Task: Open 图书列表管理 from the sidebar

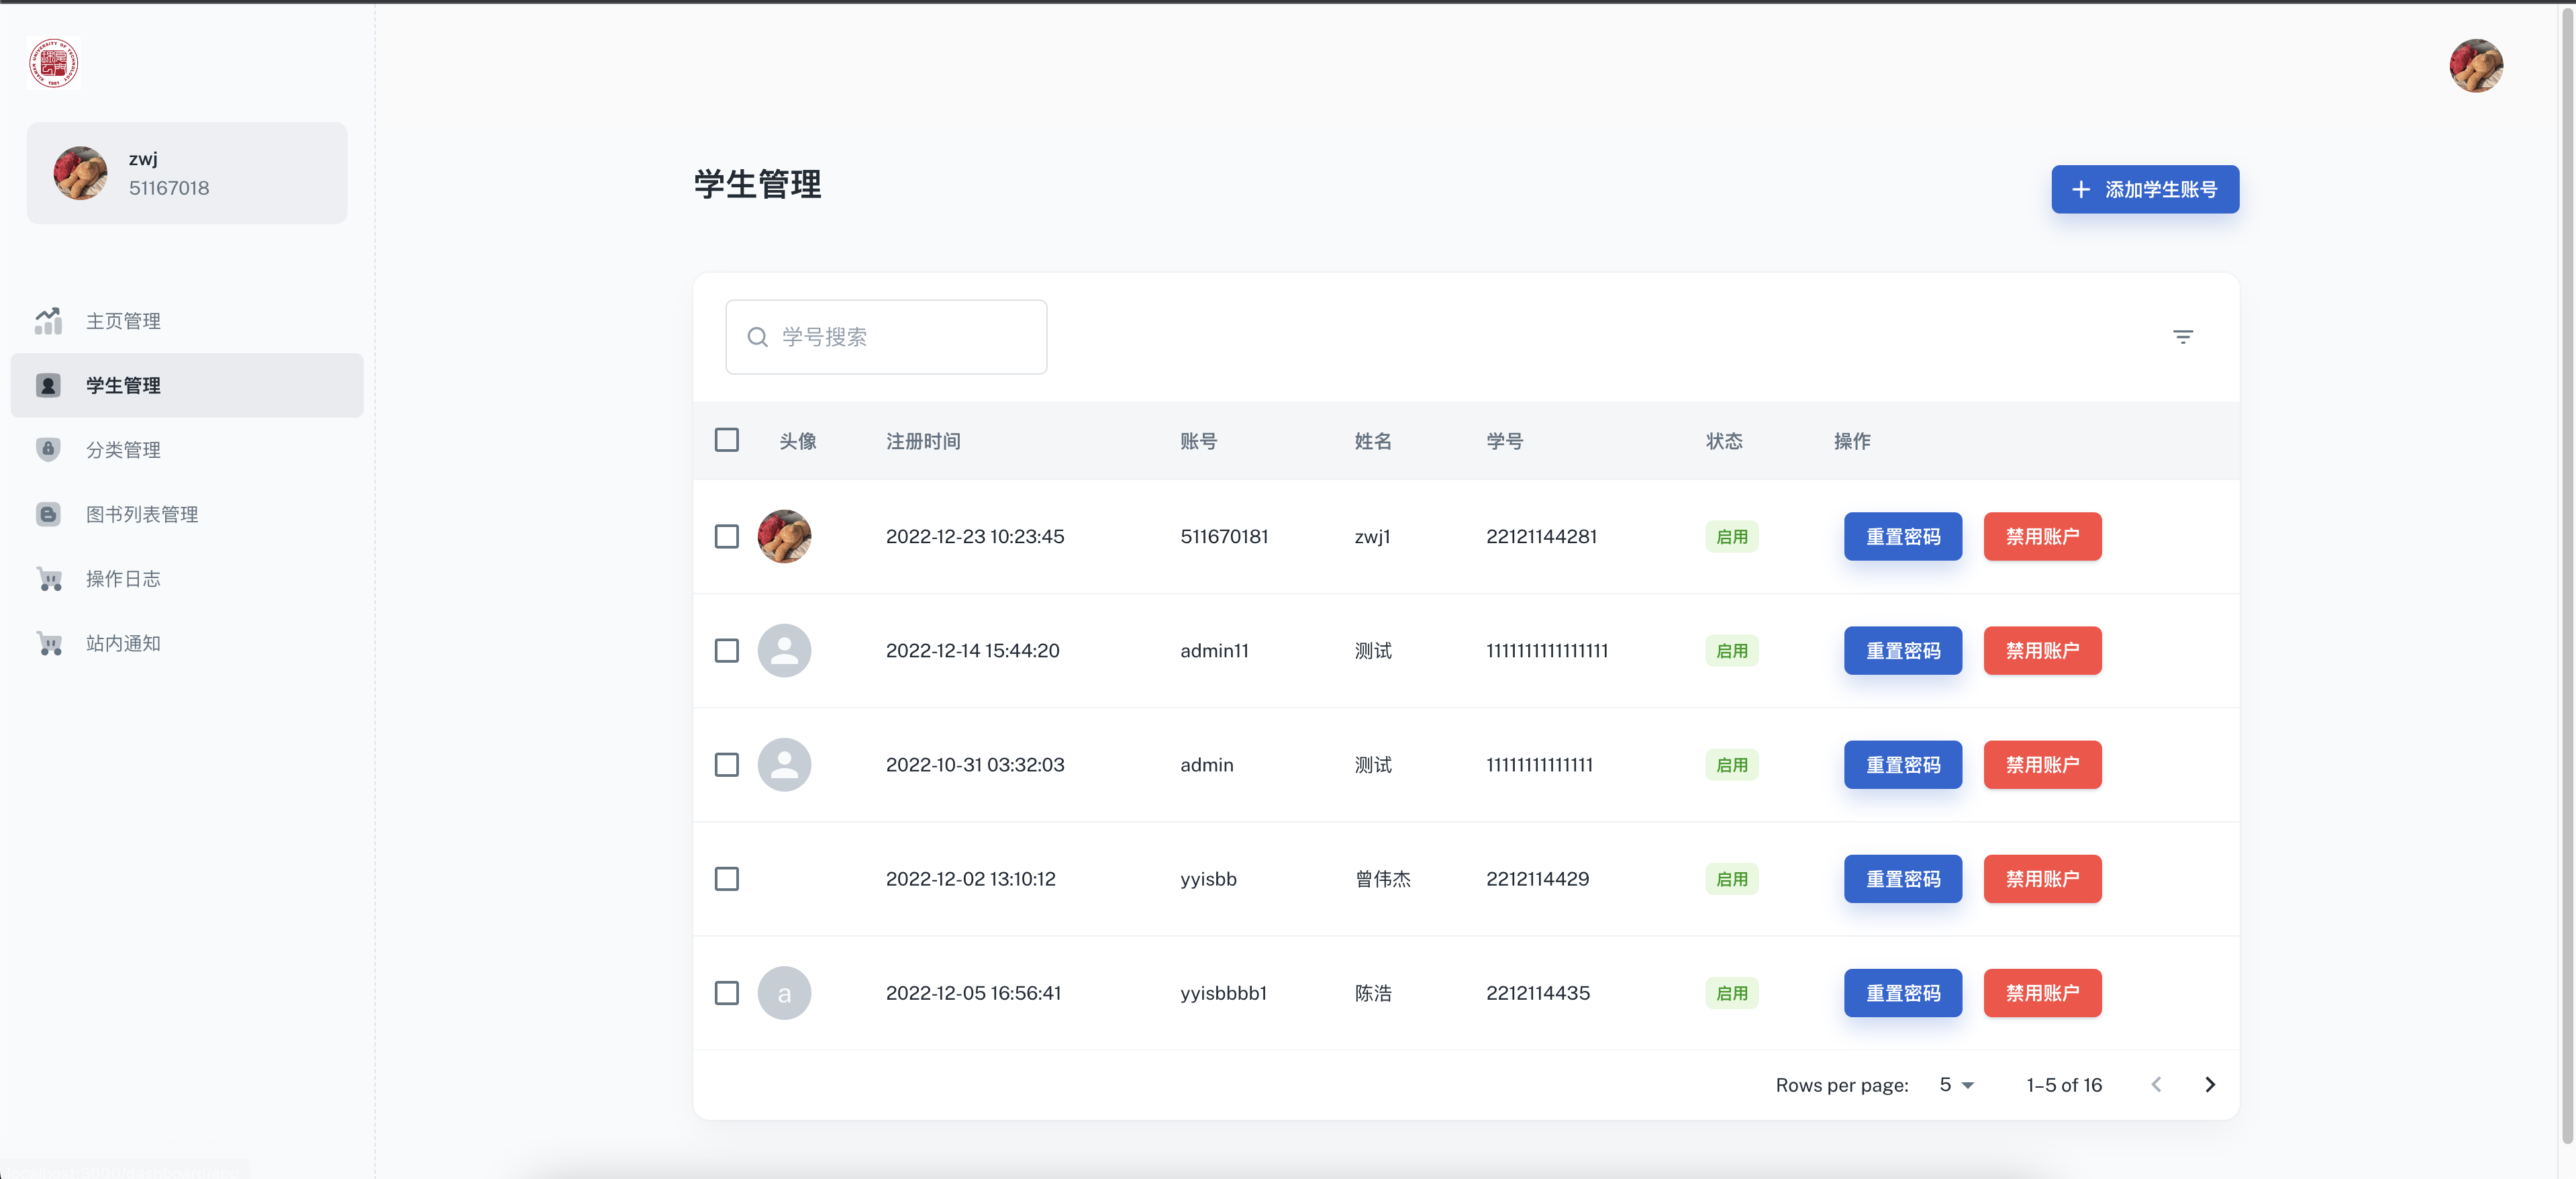Action: coord(140,514)
